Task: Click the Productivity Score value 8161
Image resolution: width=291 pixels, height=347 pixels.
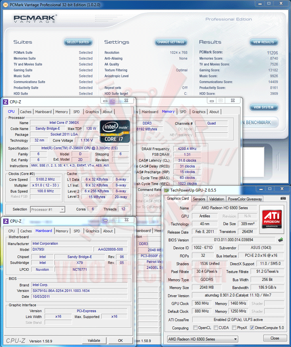Action: (x=274, y=88)
